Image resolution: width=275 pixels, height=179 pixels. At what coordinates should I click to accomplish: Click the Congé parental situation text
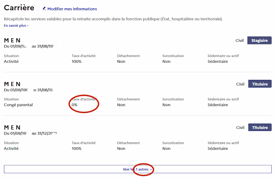pyautogui.click(x=18, y=105)
